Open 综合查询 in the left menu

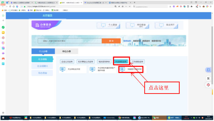click(42, 73)
